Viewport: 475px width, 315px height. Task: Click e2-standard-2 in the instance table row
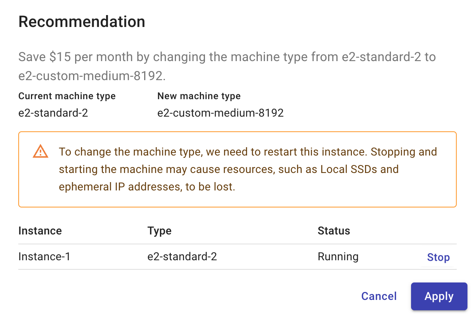182,257
